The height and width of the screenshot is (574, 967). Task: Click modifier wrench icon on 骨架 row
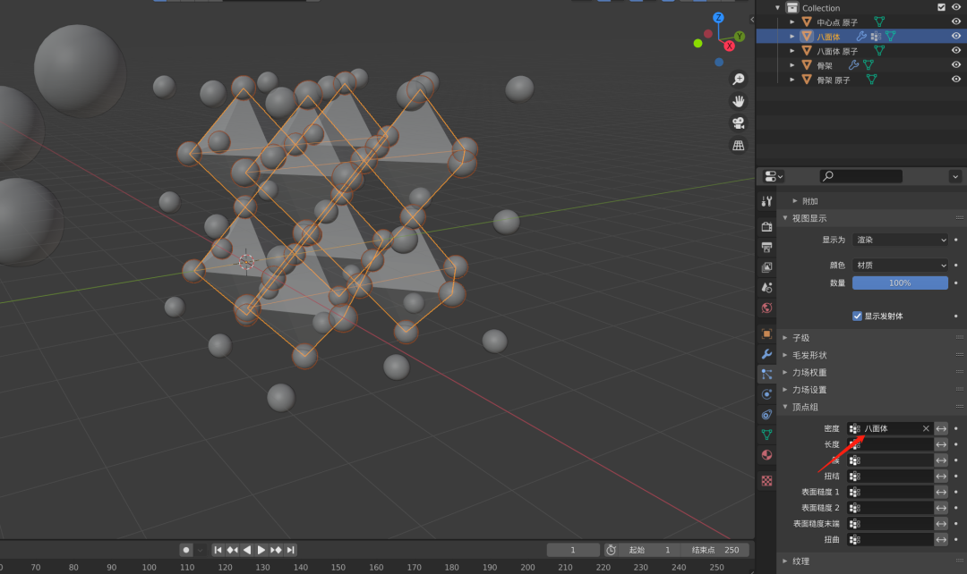click(853, 64)
